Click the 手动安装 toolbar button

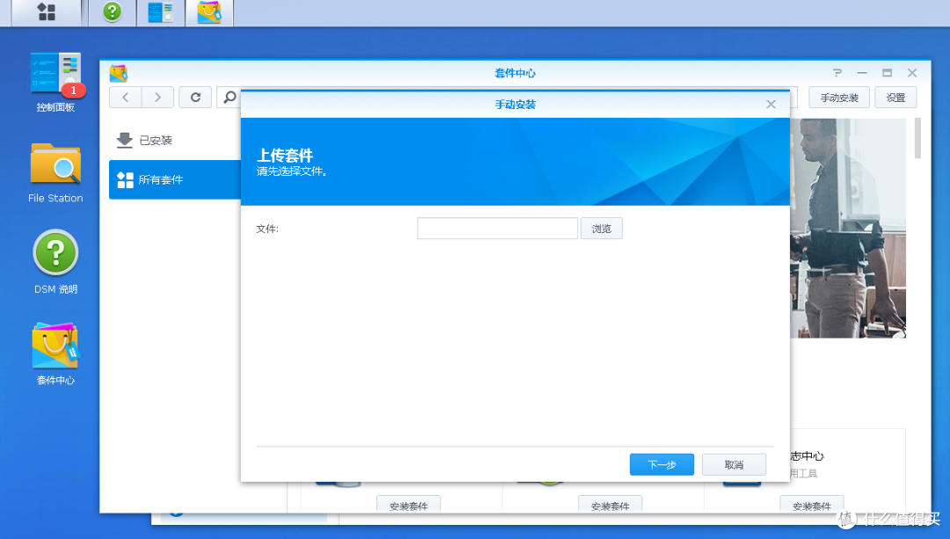[839, 98]
